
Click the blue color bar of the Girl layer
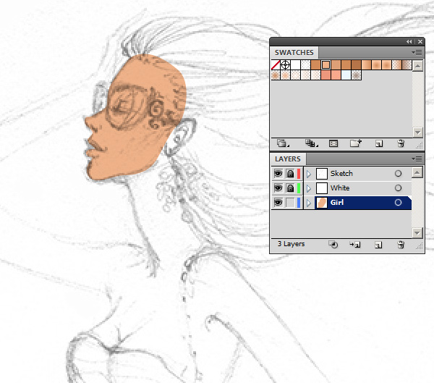299,203
